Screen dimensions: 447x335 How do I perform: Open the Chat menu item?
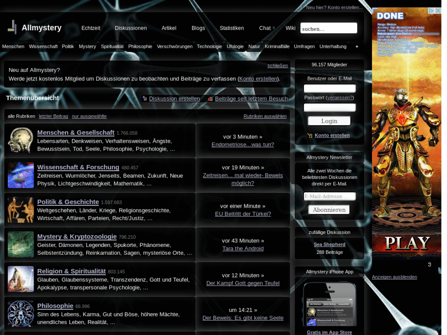265,28
